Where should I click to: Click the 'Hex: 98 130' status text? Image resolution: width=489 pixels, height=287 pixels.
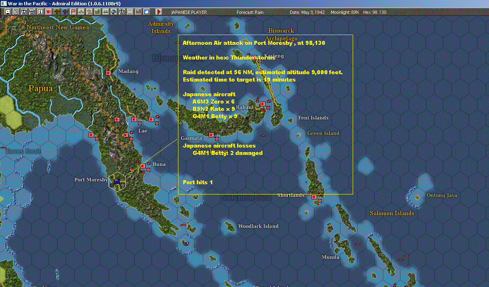pos(375,12)
